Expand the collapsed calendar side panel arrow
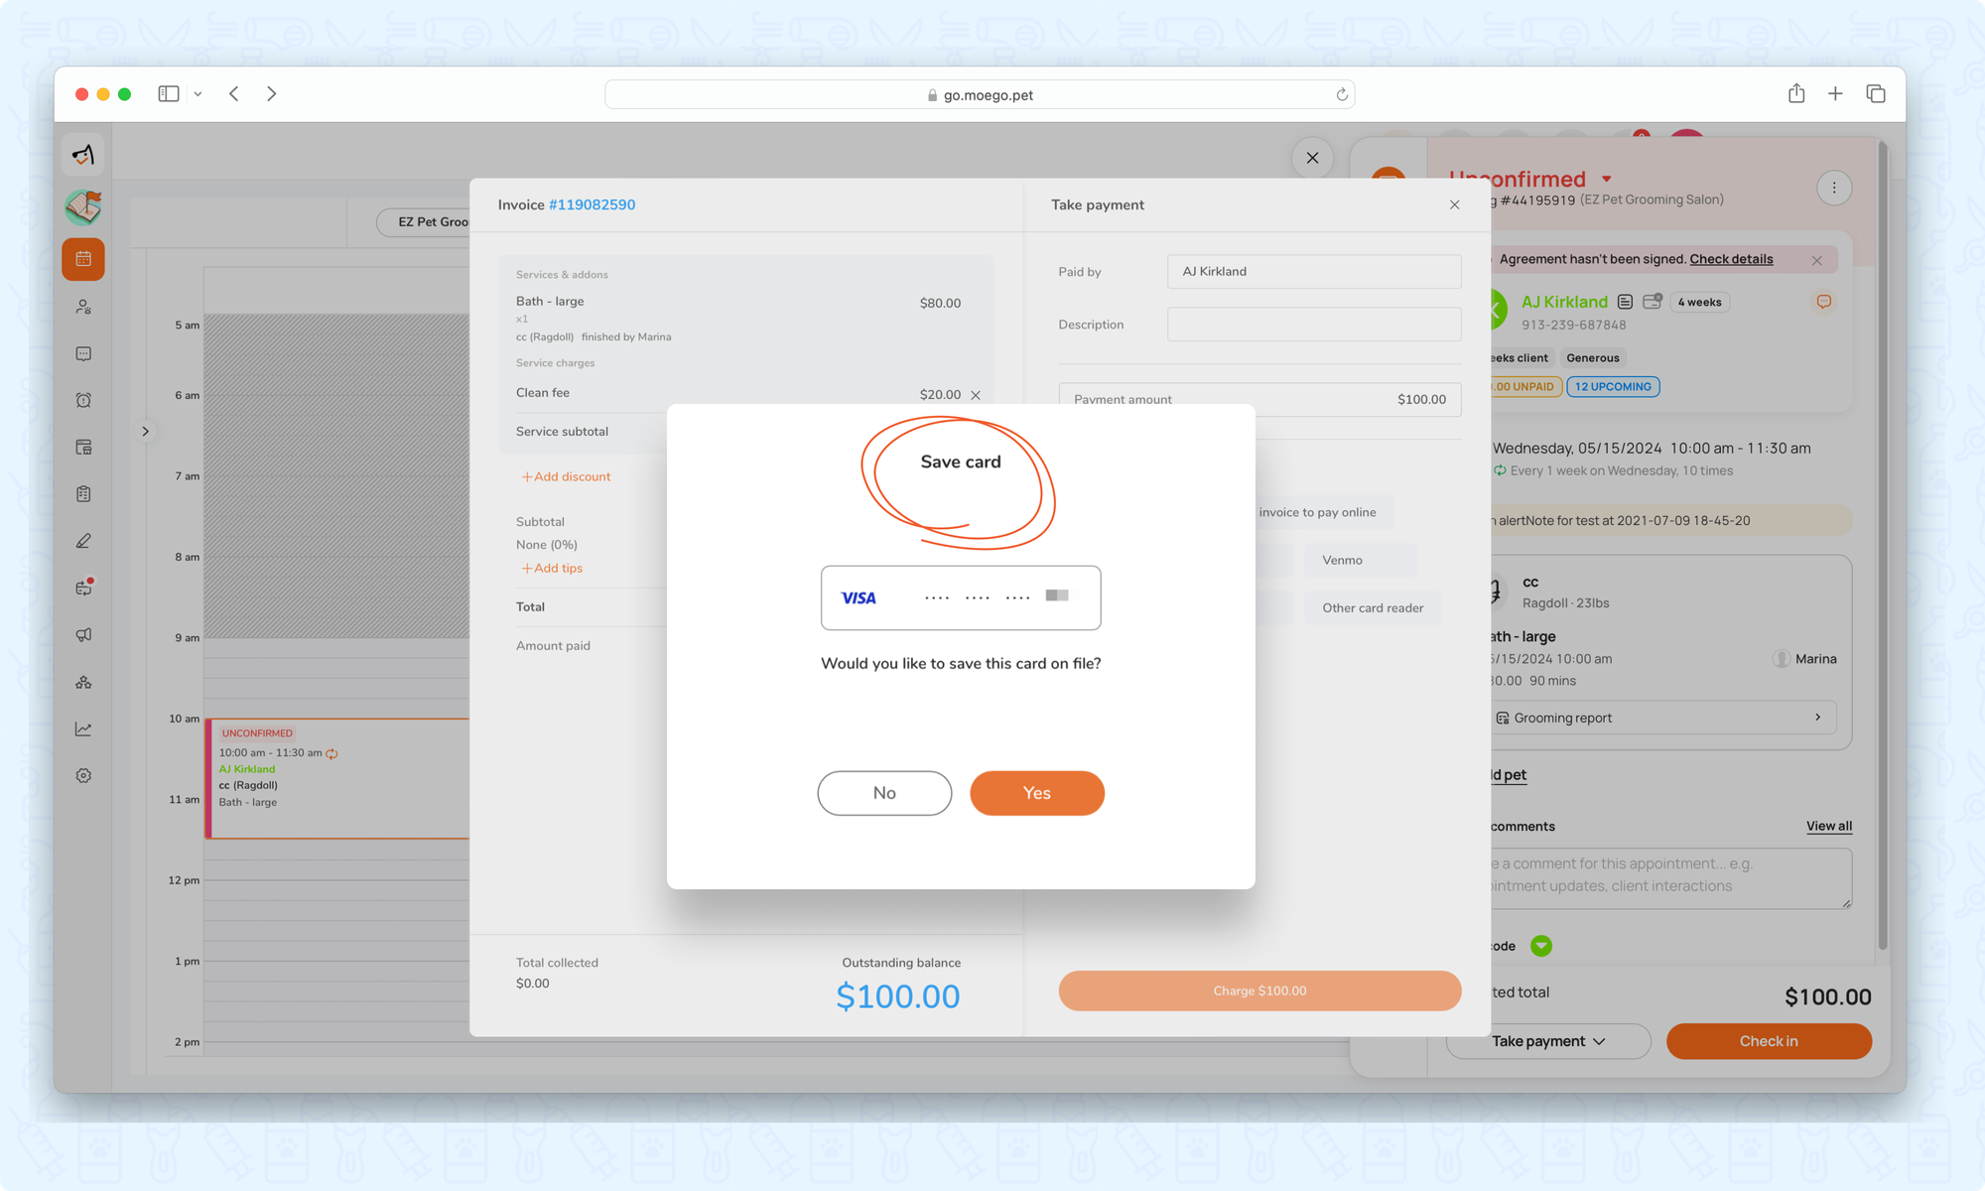Image resolution: width=1985 pixels, height=1191 pixels. pyautogui.click(x=145, y=431)
